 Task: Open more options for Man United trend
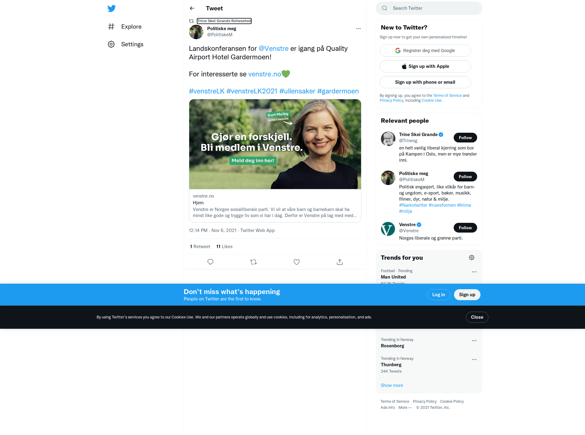474,272
